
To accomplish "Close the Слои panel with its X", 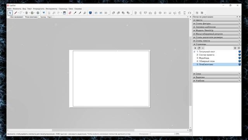I will point(239,74).
